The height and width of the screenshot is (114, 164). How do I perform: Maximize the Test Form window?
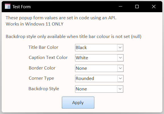click(137, 7)
